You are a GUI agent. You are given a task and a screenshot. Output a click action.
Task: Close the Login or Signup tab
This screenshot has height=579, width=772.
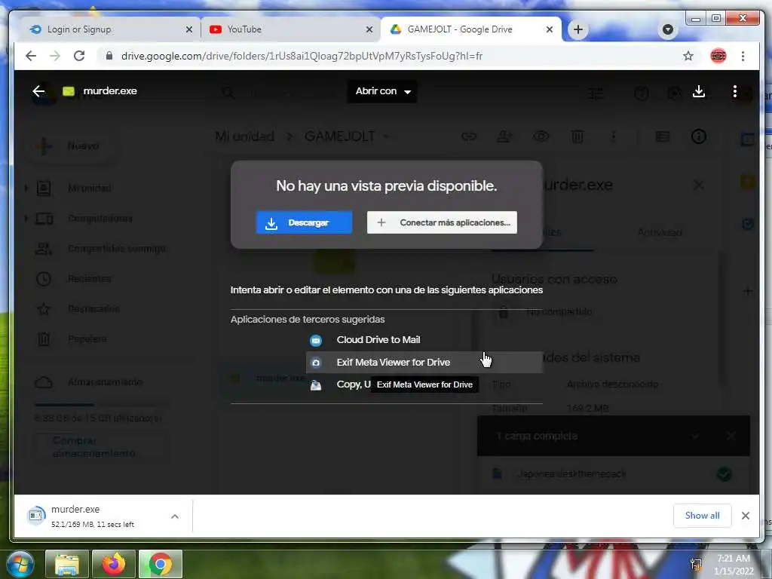[x=189, y=29]
